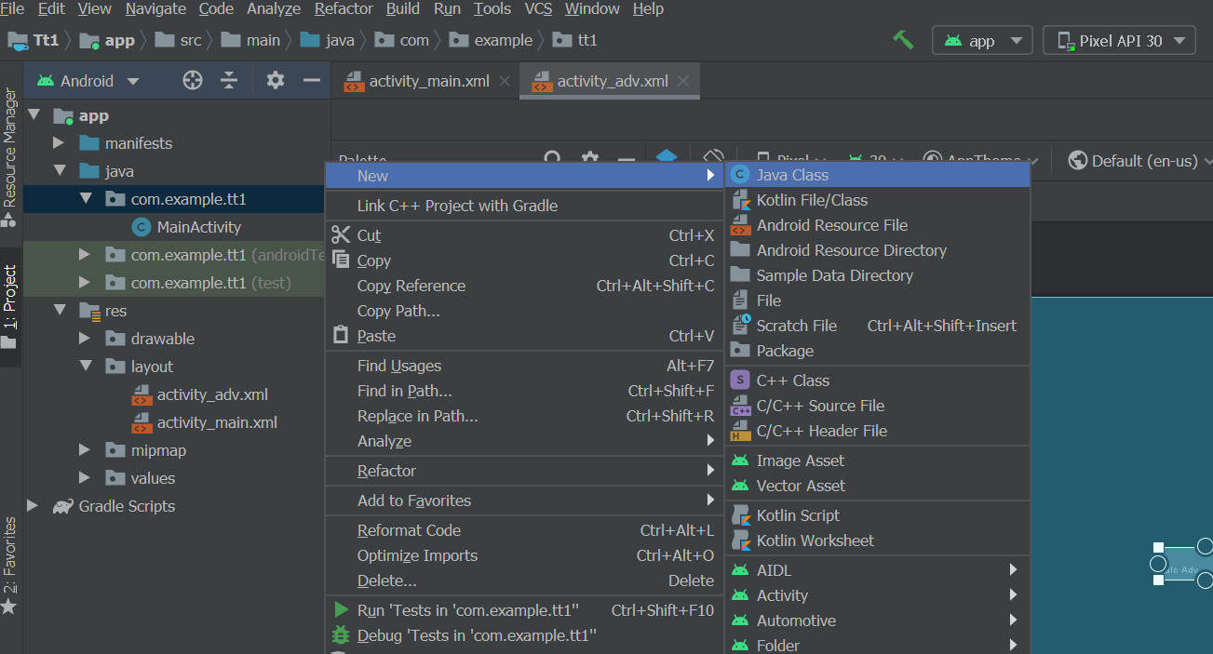The height and width of the screenshot is (654, 1213).
Task: Expand the manifests folder
Action: 59,143
